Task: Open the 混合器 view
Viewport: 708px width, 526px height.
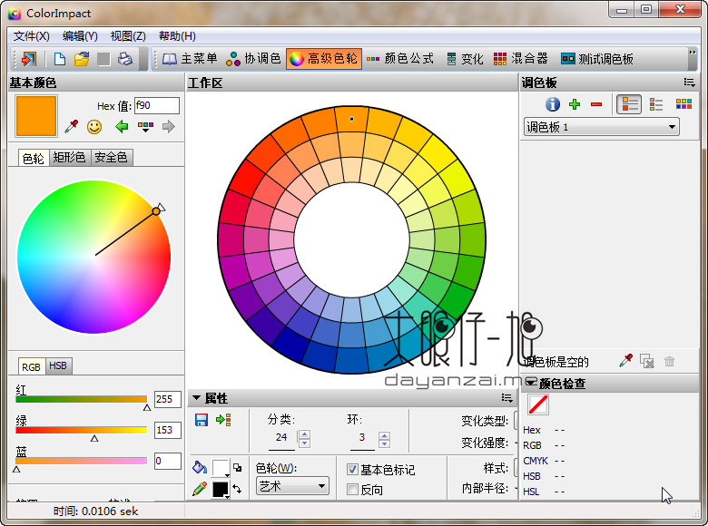Action: [x=521, y=59]
